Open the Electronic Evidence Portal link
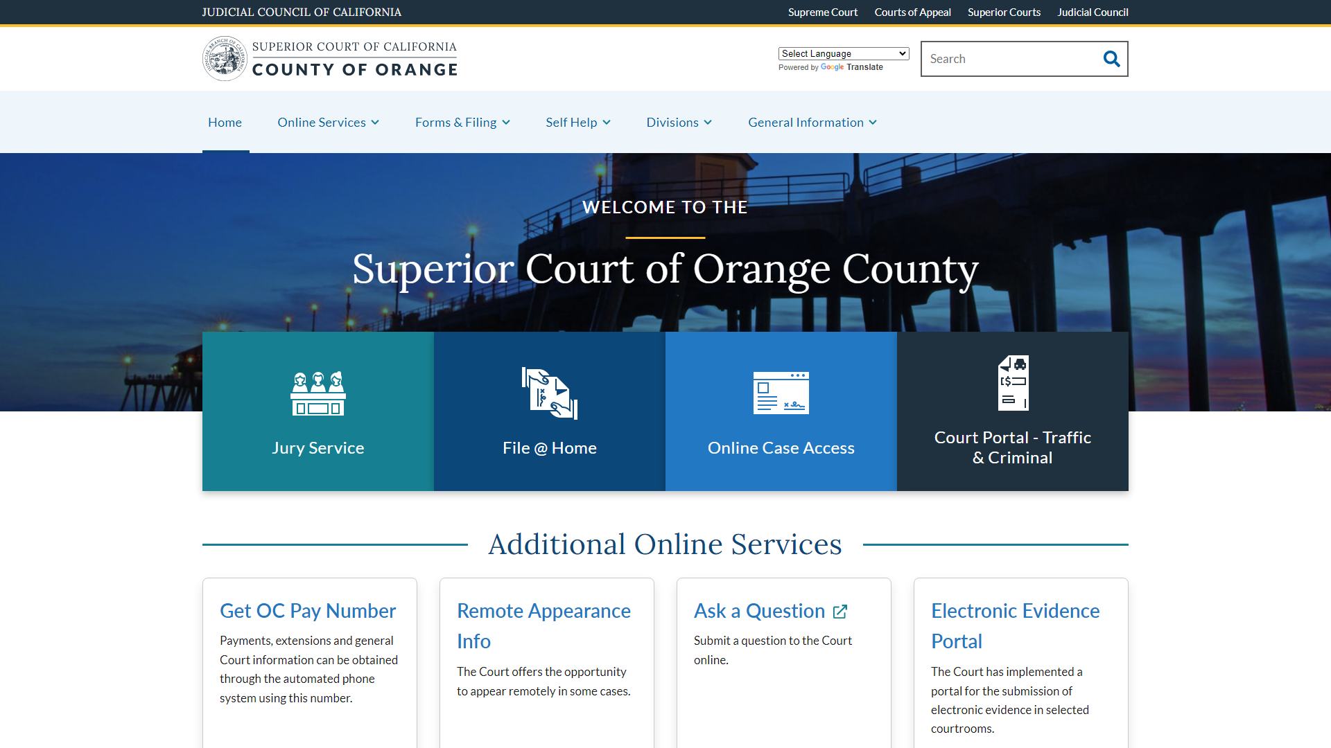Screen dimensions: 1331x748 (x=1016, y=626)
